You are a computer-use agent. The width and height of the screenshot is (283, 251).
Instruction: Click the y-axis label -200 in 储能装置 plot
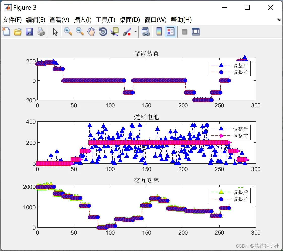point(30,100)
